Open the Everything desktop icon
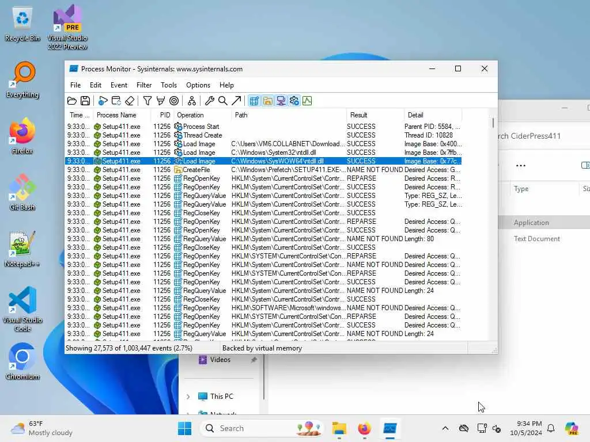This screenshot has height=442, width=590. tap(22, 81)
